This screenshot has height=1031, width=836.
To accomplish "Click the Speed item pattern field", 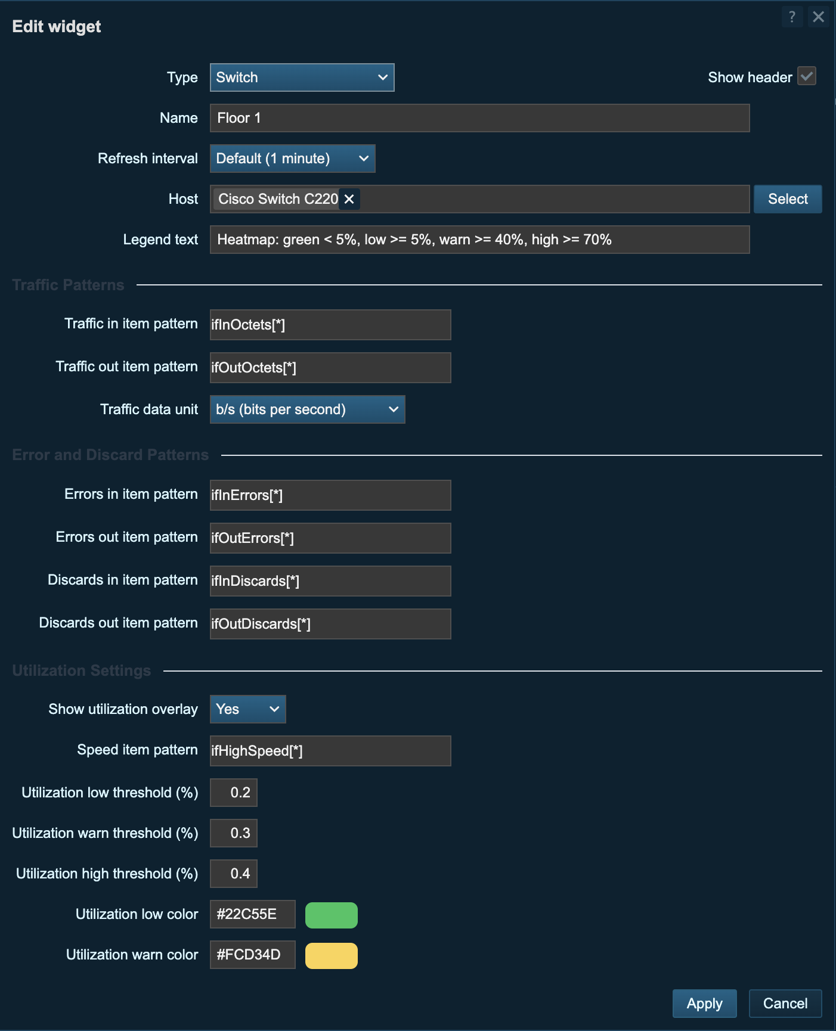I will coord(330,751).
